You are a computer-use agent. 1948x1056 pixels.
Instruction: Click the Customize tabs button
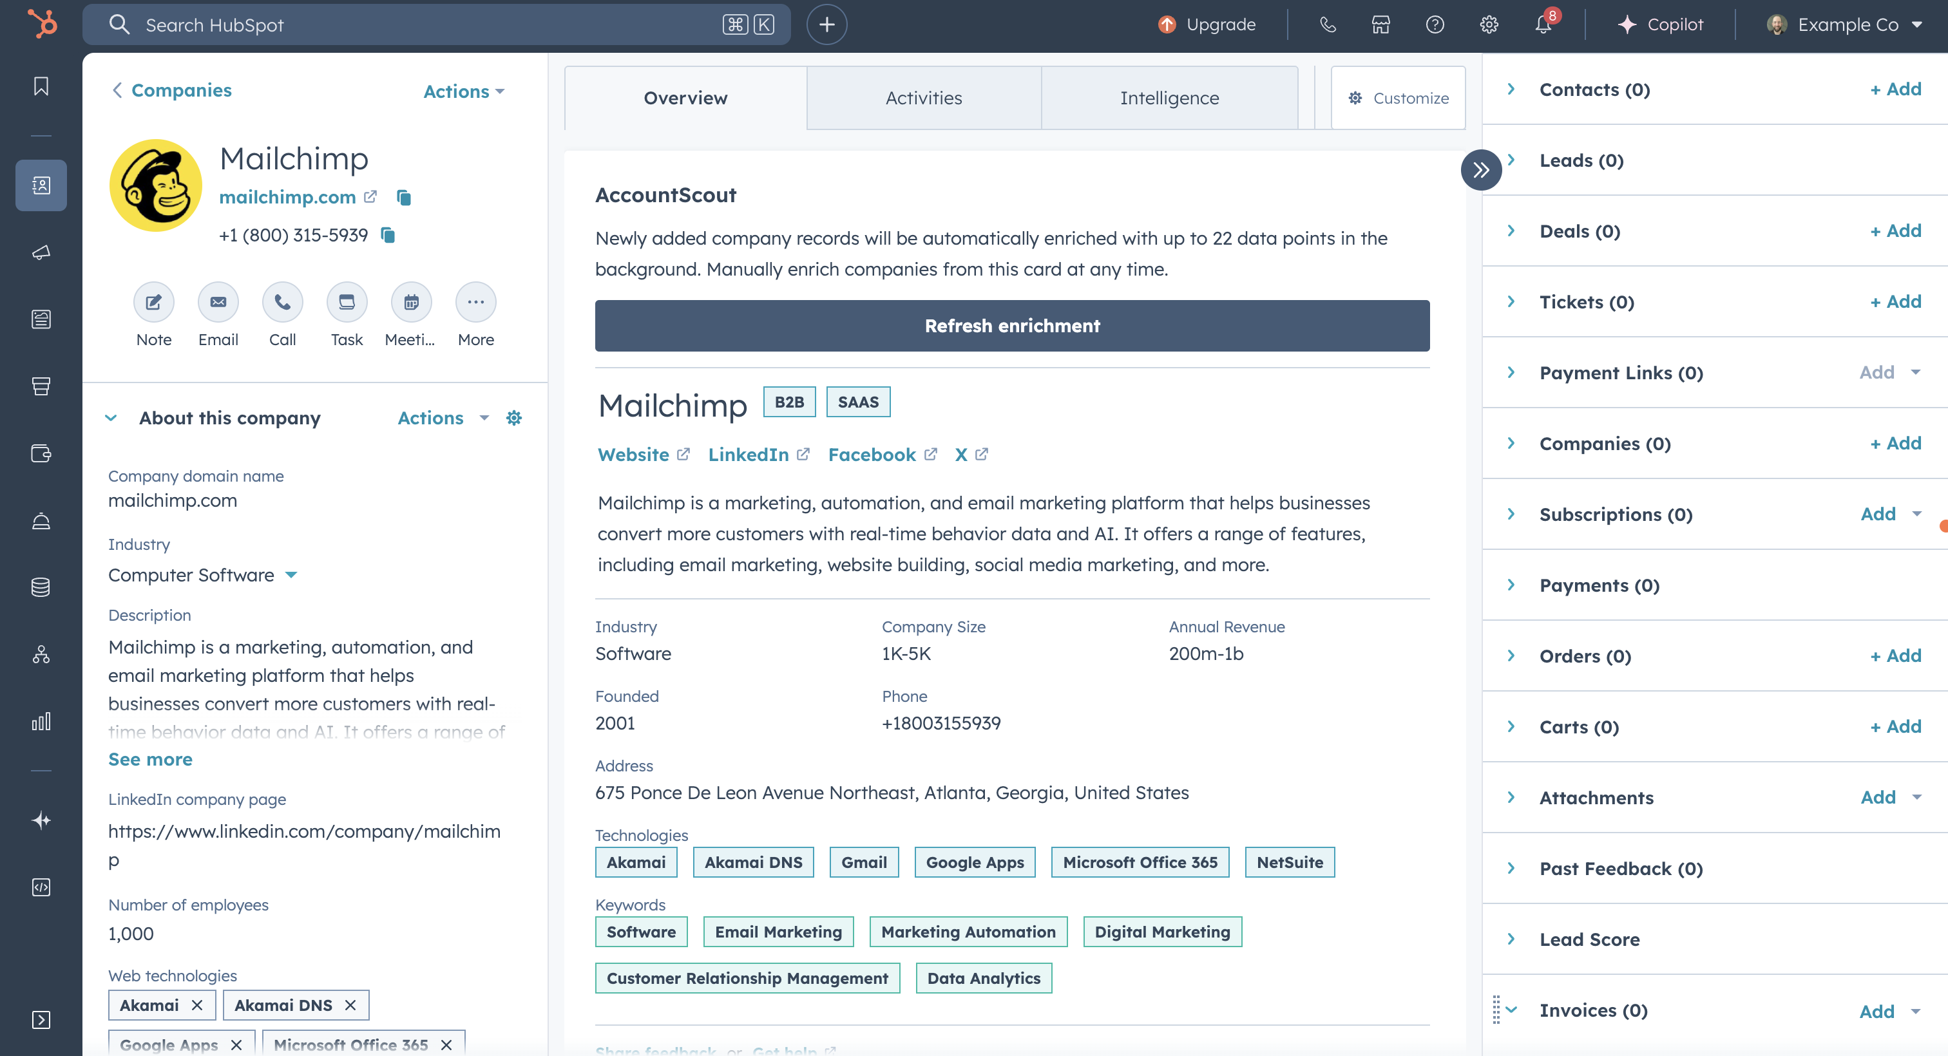[1397, 97]
